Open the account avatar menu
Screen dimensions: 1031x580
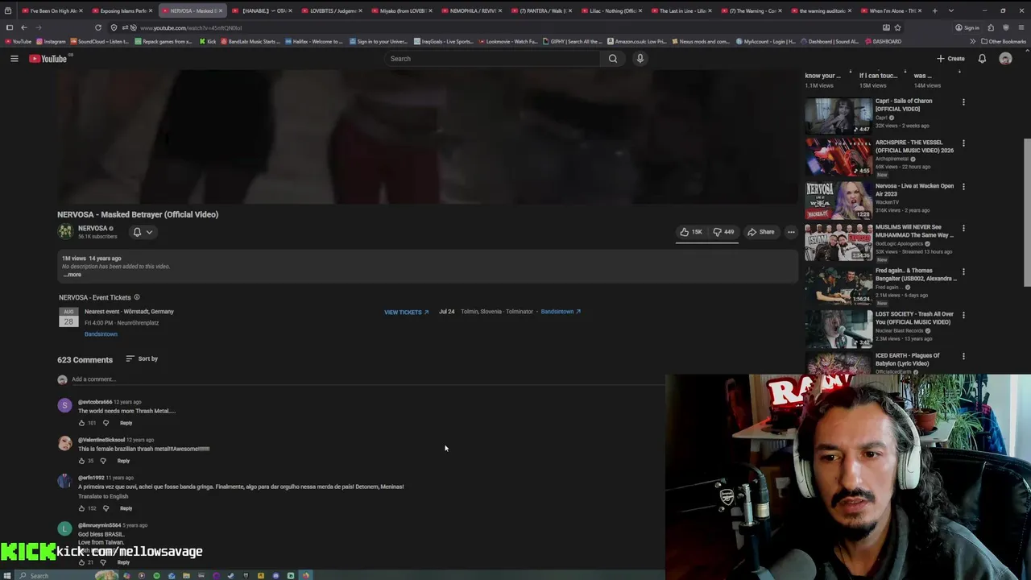tap(1005, 58)
